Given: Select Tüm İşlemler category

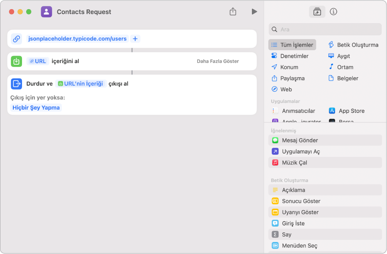Looking at the screenshot, I should pos(292,45).
